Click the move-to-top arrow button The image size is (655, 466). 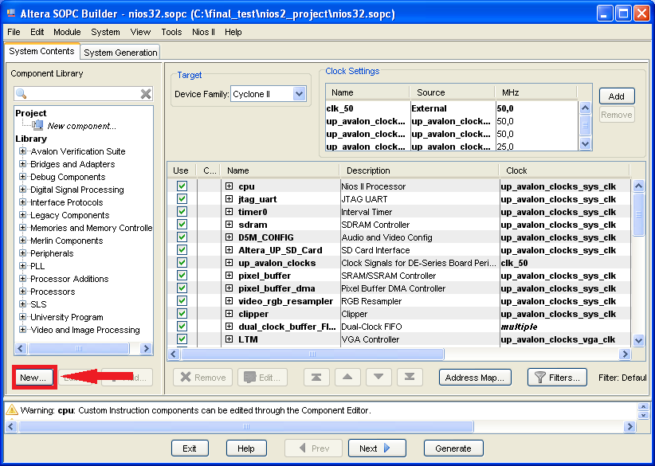[316, 378]
